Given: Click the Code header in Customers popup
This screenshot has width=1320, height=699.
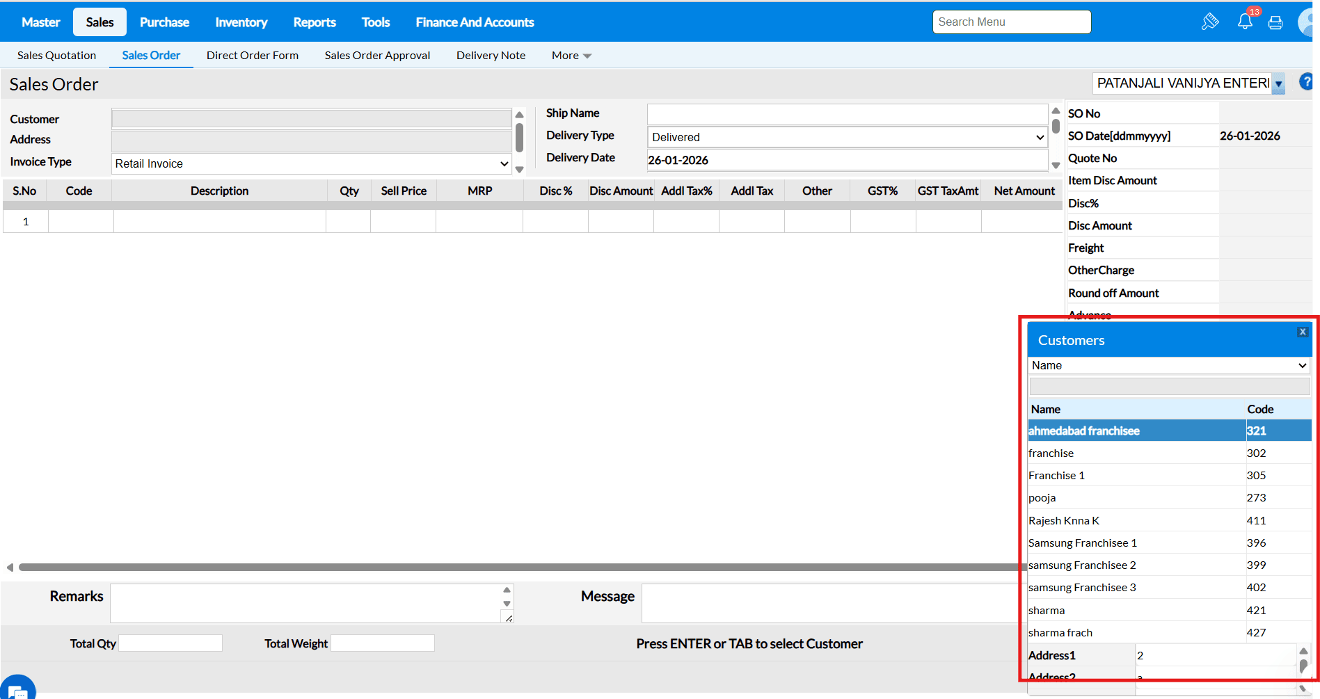Looking at the screenshot, I should point(1260,409).
